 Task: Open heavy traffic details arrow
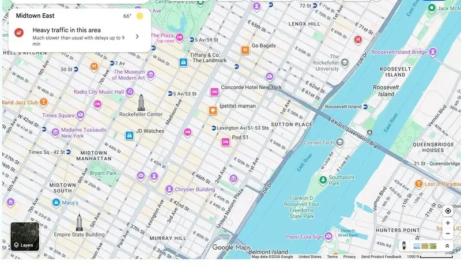coord(137,36)
